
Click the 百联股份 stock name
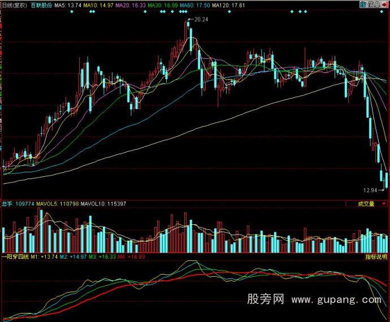41,5
